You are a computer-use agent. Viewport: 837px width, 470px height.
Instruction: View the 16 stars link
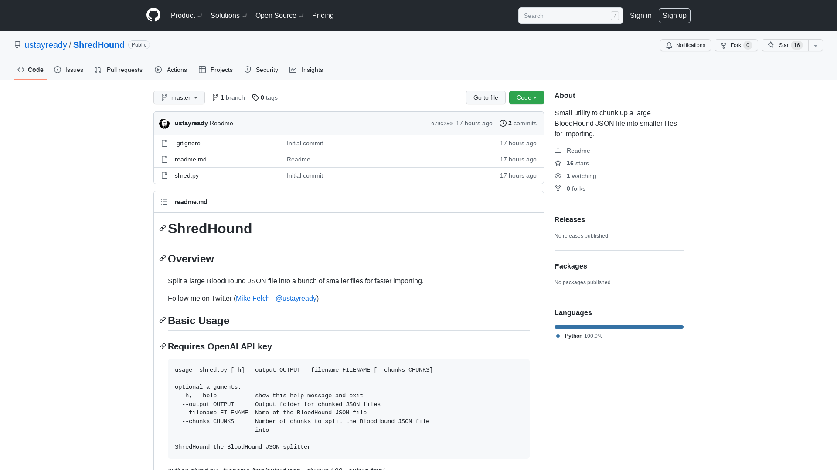click(572, 163)
